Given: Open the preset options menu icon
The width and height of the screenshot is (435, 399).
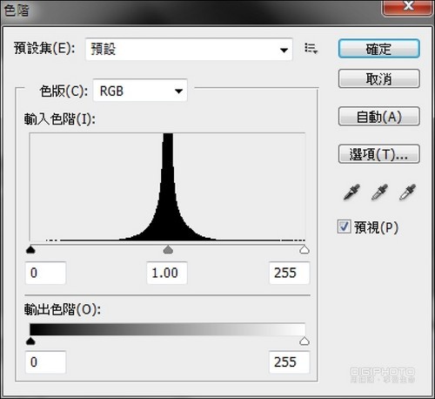Looking at the screenshot, I should coord(311,48).
